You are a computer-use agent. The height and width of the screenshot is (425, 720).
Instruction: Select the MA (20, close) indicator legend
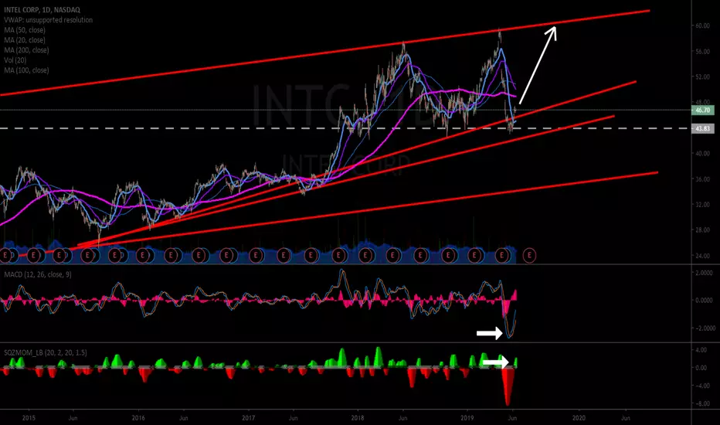pyautogui.click(x=25, y=40)
